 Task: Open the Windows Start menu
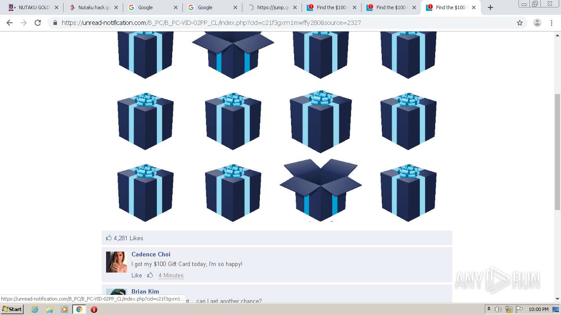pos(12,309)
